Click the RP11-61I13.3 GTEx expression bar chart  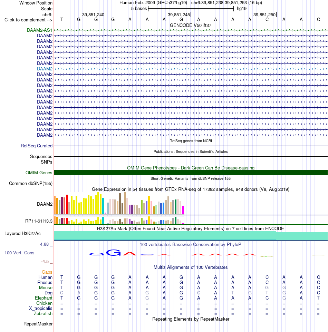pos(119,220)
